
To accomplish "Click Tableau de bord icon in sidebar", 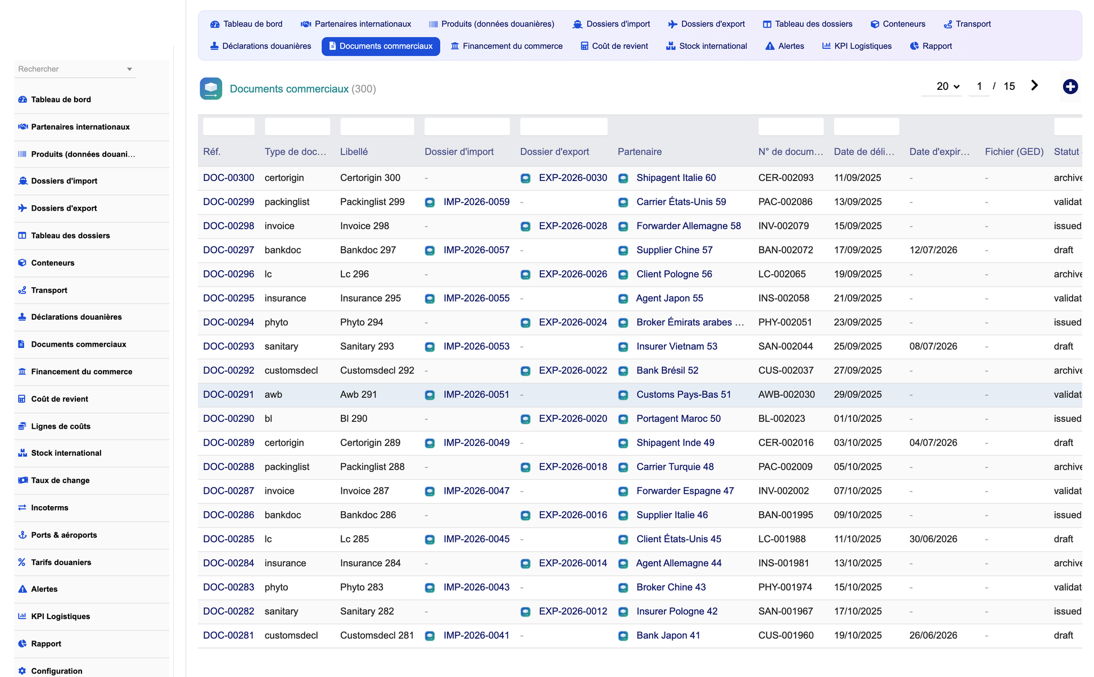I will coord(22,99).
